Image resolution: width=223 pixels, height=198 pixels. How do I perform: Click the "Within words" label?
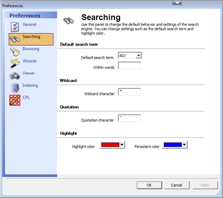[x=104, y=67]
